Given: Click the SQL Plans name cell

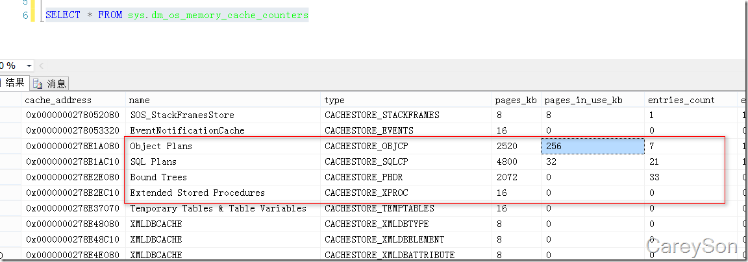Looking at the screenshot, I should (x=153, y=162).
